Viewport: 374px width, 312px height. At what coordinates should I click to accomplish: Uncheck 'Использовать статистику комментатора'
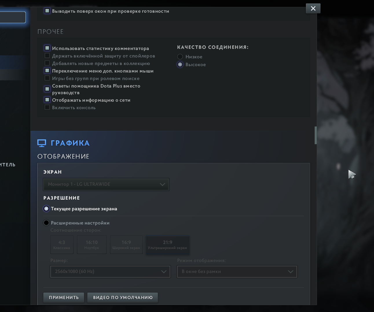pyautogui.click(x=47, y=48)
